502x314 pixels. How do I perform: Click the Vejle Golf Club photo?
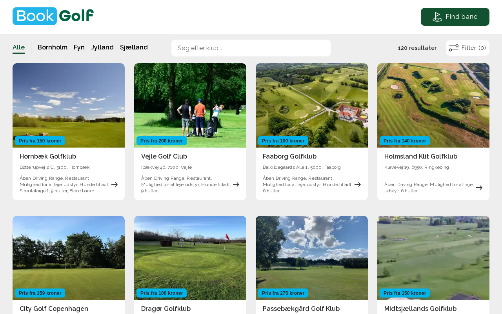point(190,102)
